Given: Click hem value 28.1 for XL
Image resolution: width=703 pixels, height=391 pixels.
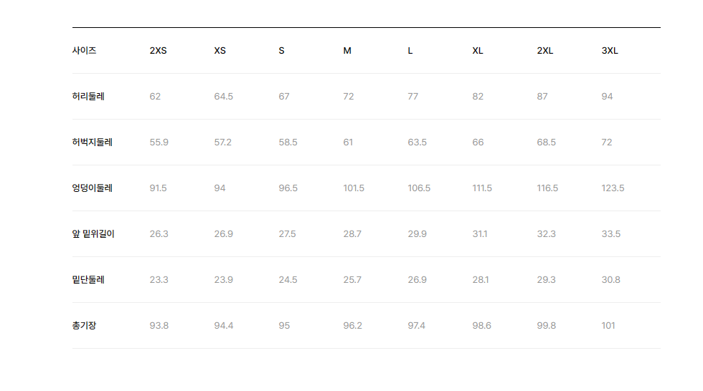Looking at the screenshot, I should (480, 279).
